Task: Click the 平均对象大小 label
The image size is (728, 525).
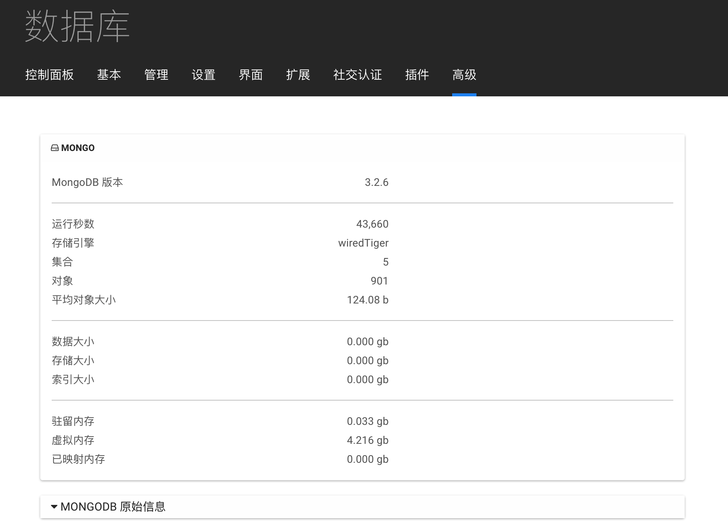Action: [x=84, y=300]
